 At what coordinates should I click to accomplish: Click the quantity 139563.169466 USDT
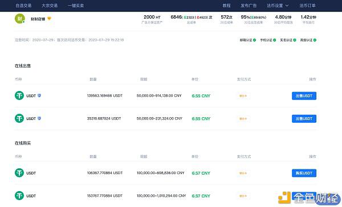click(x=105, y=96)
